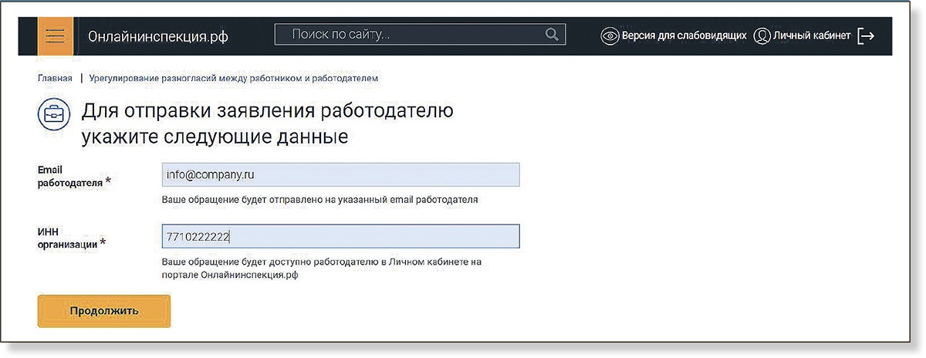Click the briefcase icon beside heading
Image resolution: width=926 pixels, height=358 pixels.
(x=53, y=116)
